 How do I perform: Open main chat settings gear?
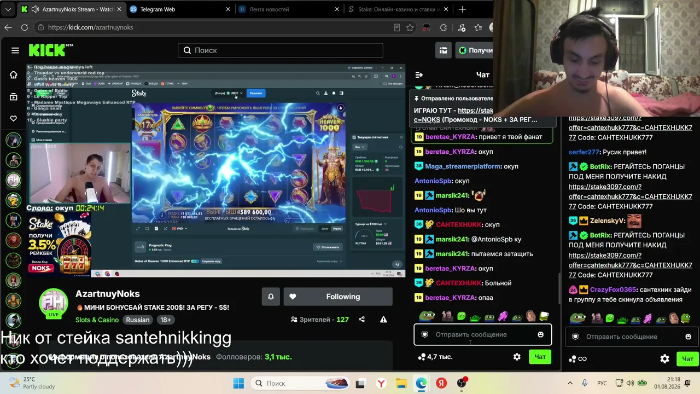coord(517,357)
